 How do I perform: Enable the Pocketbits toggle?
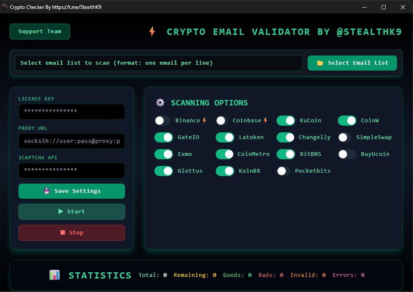[283, 171]
